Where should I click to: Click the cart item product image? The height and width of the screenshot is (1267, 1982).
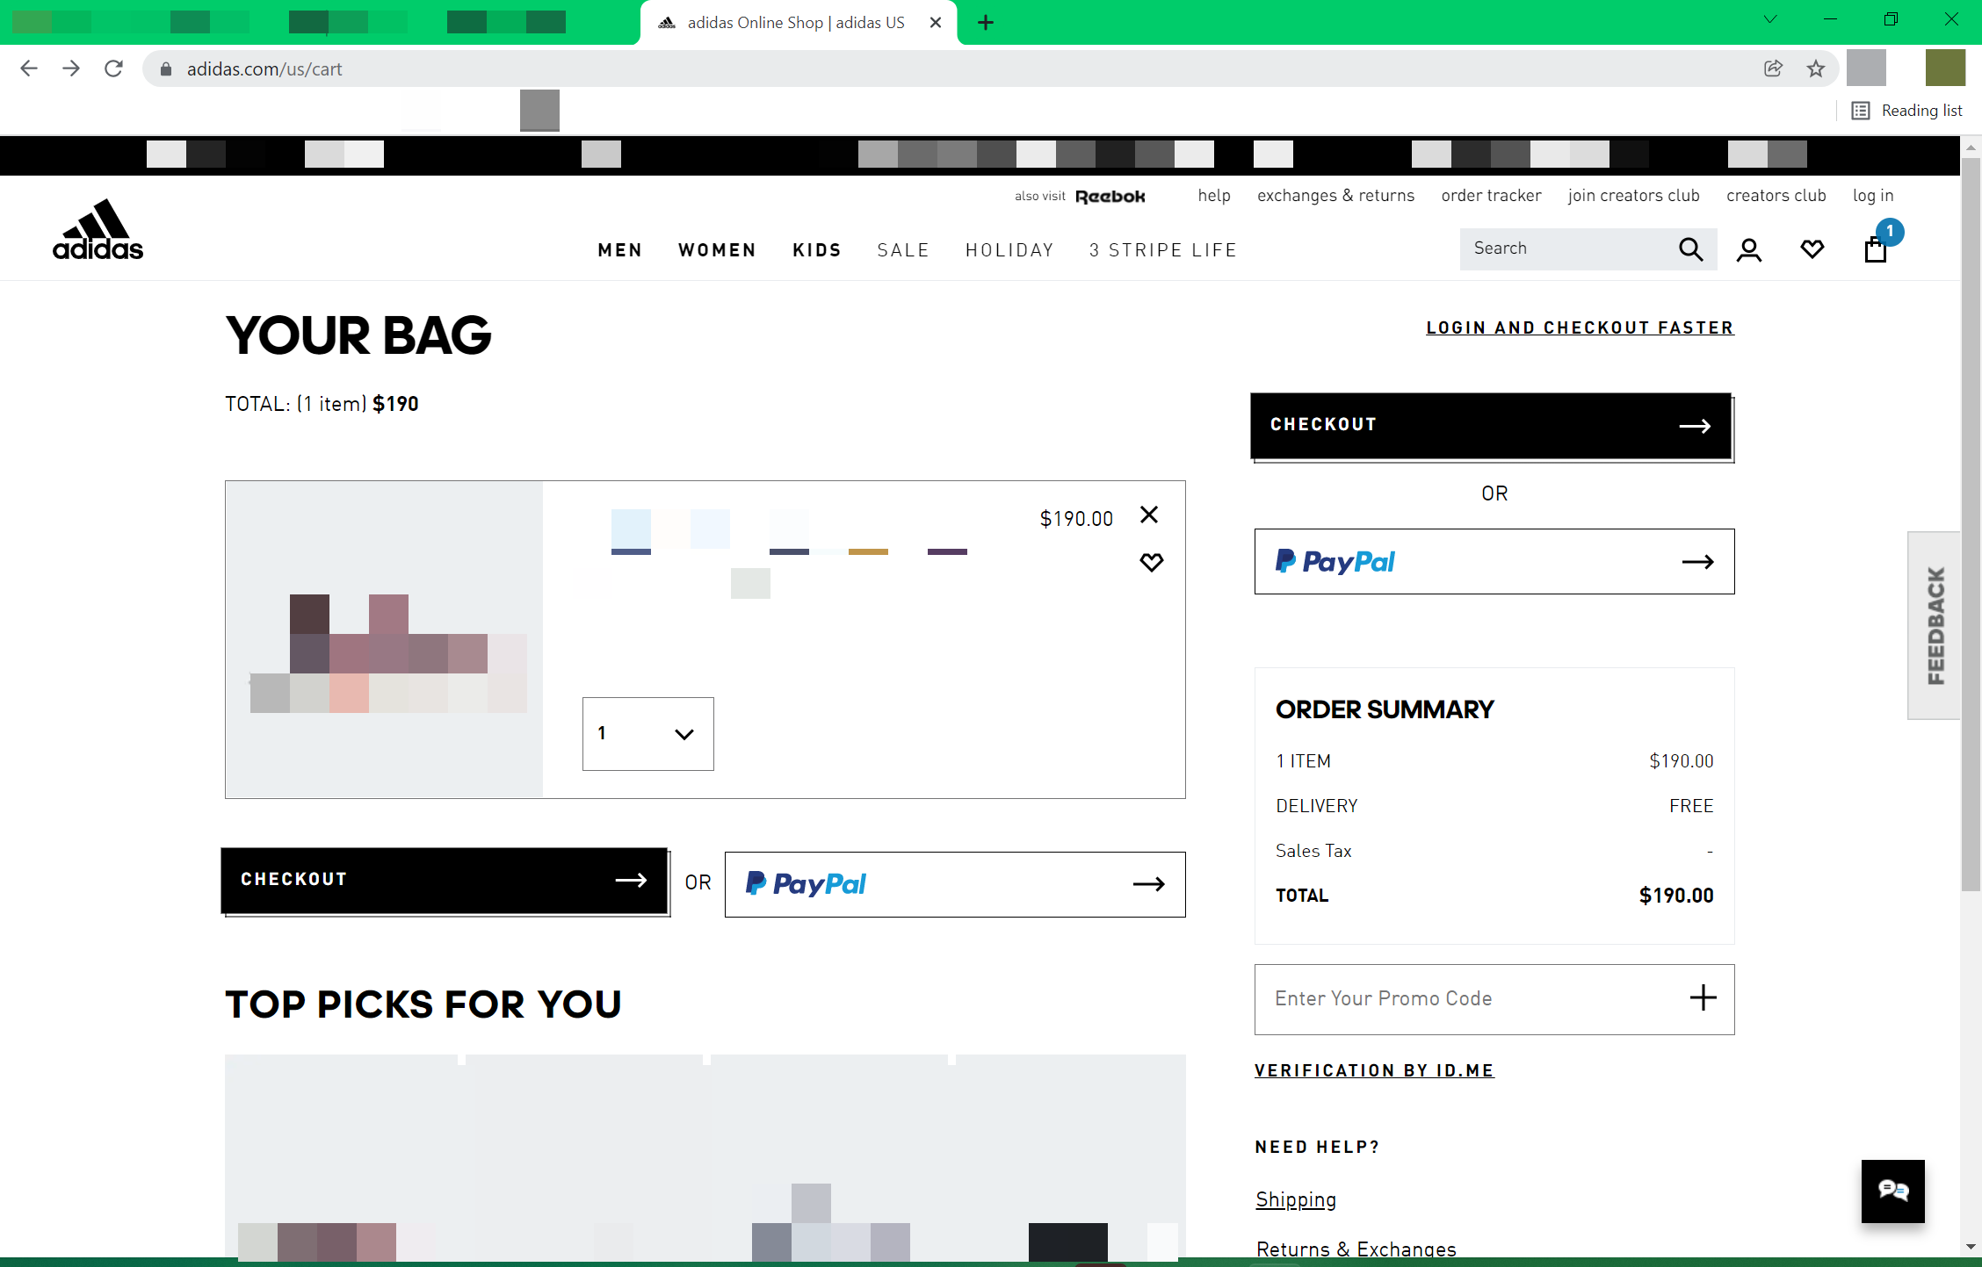pyautogui.click(x=384, y=640)
